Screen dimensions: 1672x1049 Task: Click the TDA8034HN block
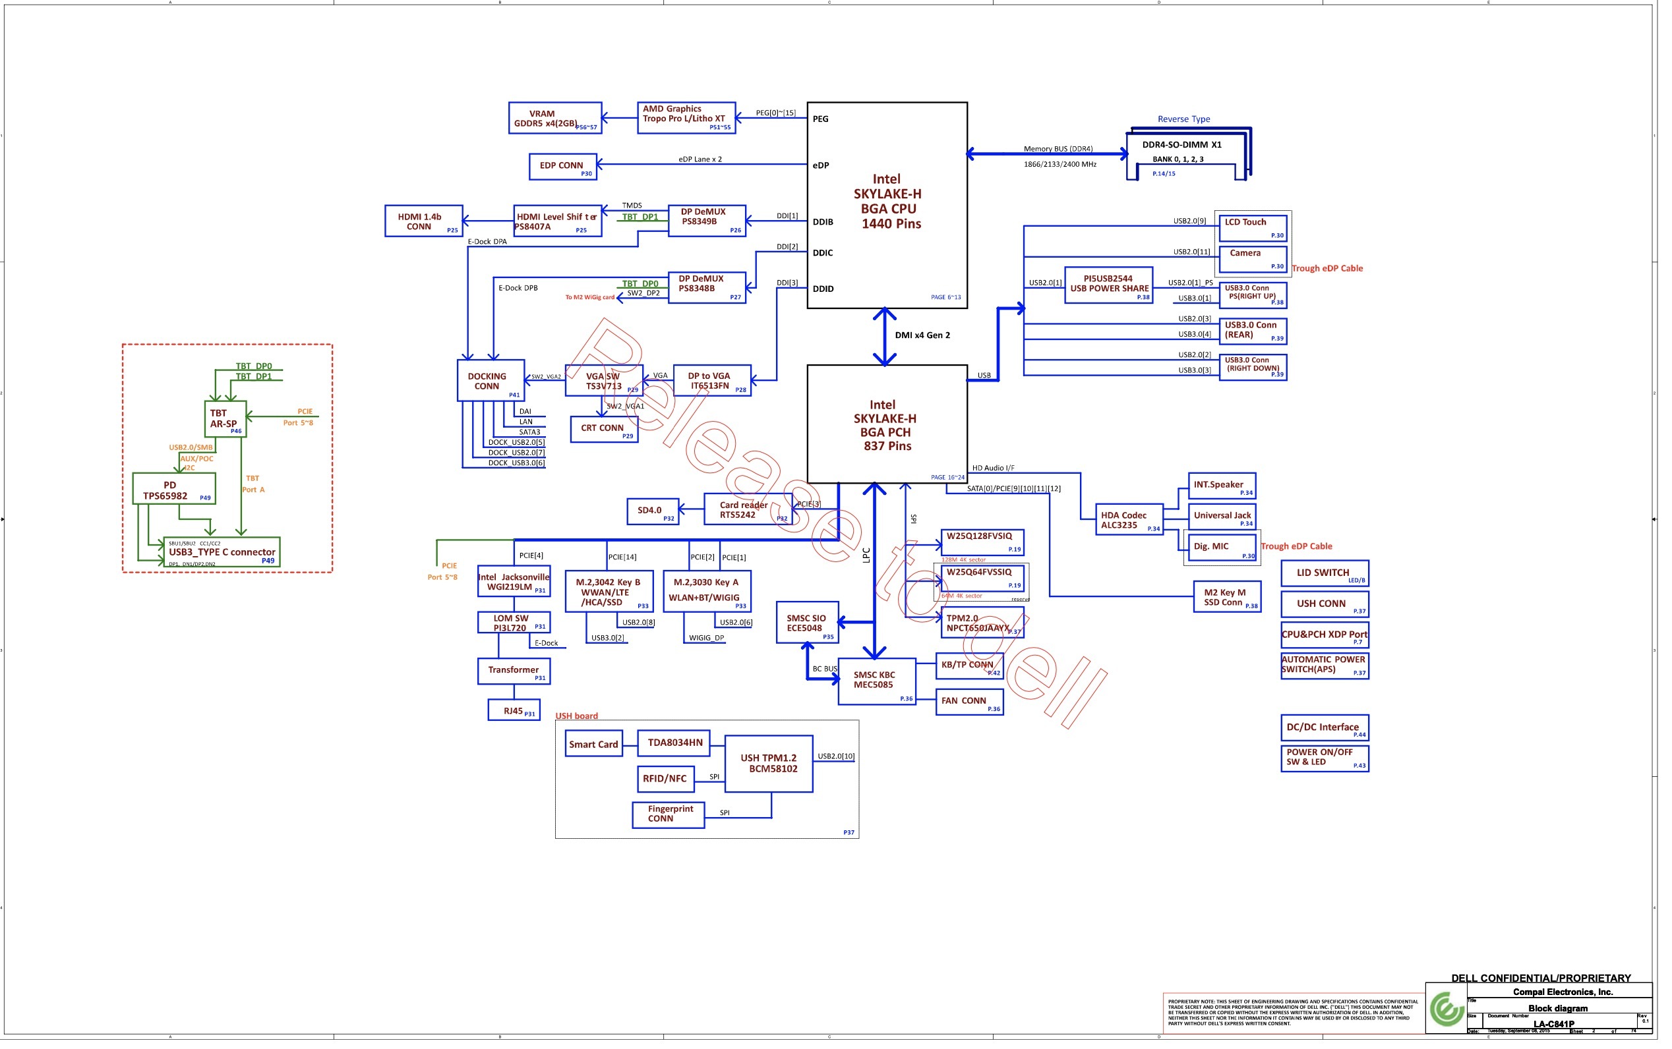(673, 744)
